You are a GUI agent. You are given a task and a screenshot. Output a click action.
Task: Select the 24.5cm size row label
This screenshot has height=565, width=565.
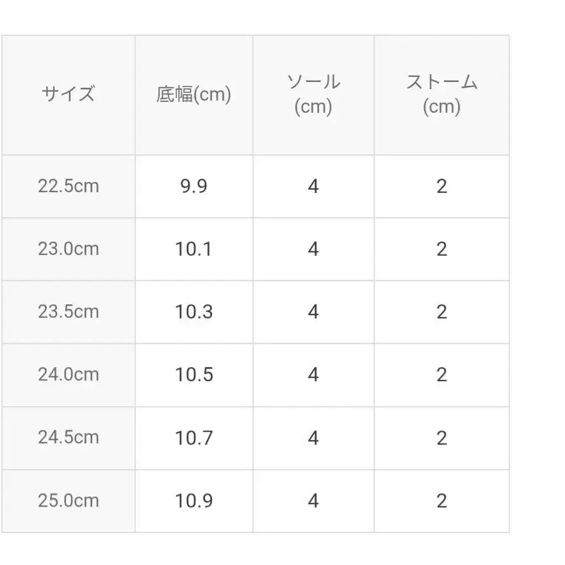69,438
